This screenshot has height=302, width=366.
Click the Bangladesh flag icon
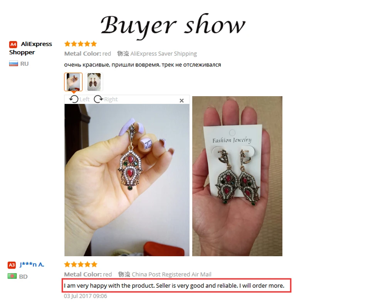pos(12,276)
